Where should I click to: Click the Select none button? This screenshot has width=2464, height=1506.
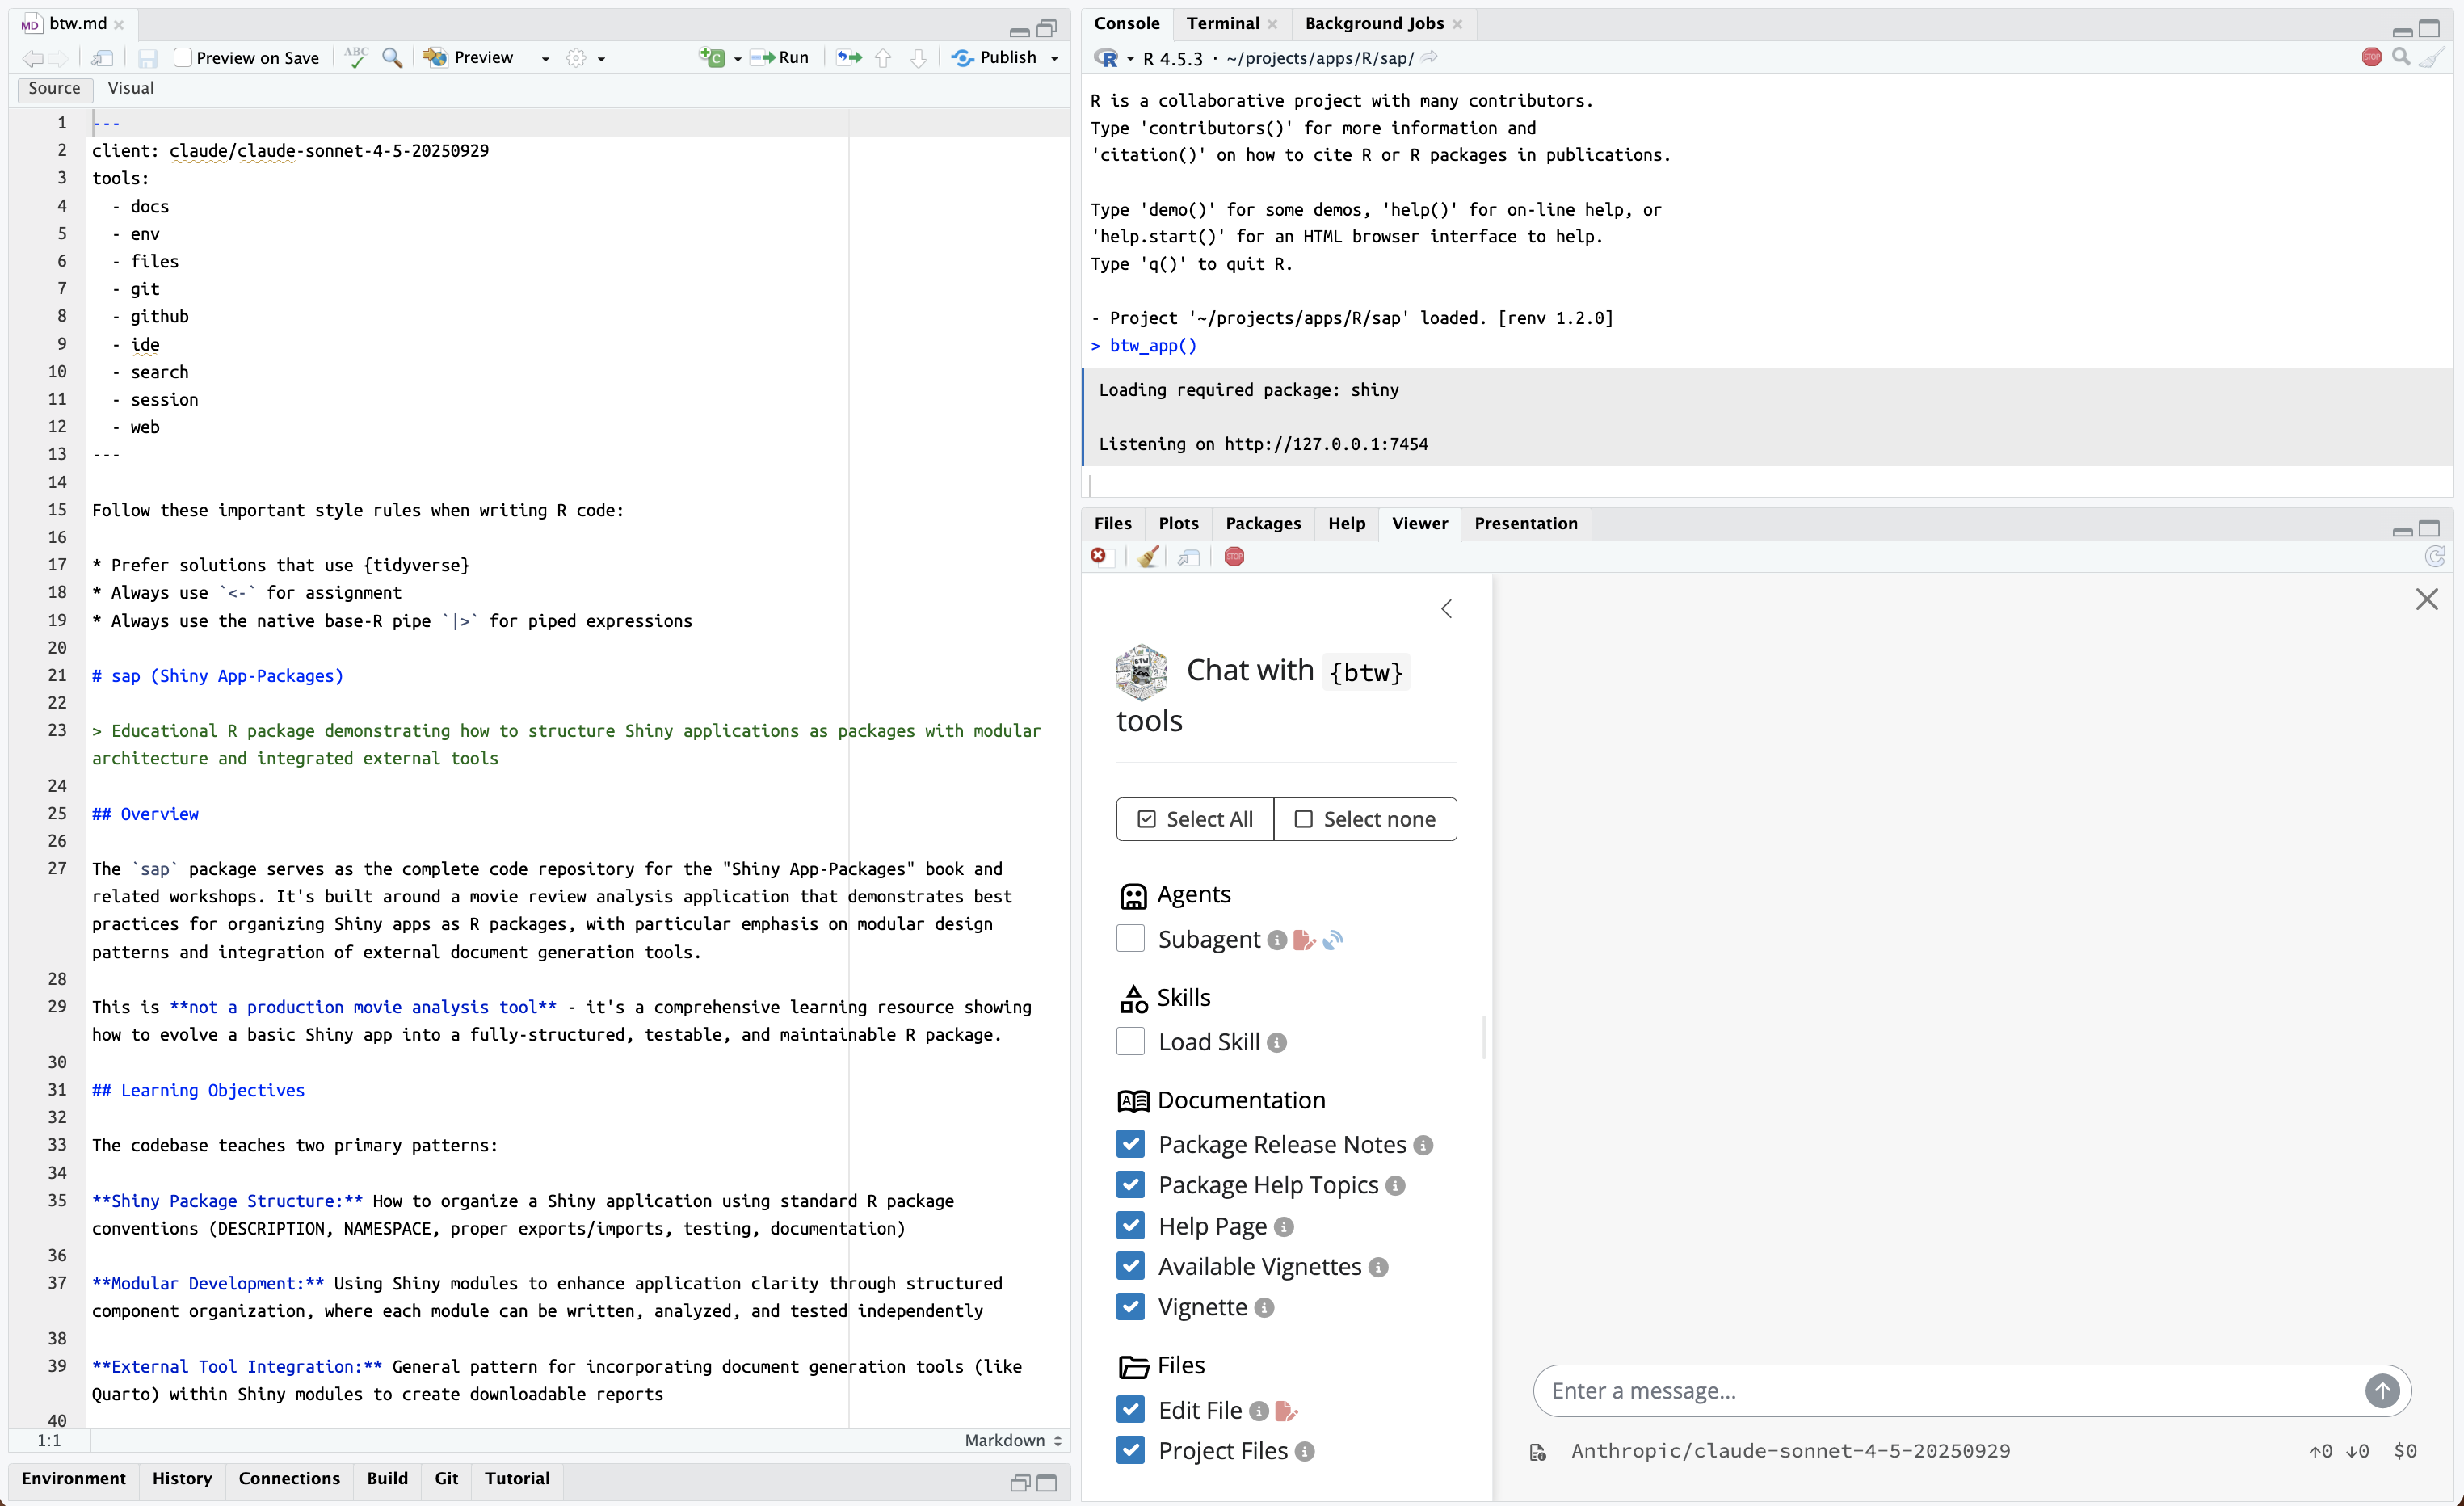[1365, 819]
